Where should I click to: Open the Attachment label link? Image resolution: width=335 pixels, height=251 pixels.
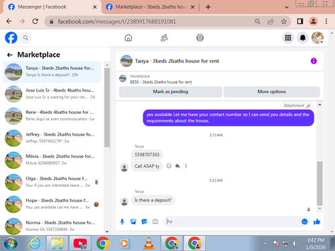point(297,106)
